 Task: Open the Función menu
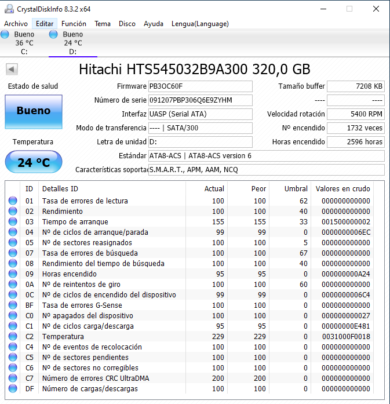pyautogui.click(x=74, y=24)
